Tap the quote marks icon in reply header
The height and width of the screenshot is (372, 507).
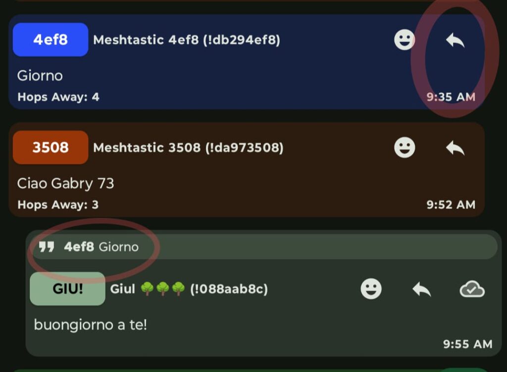point(46,247)
